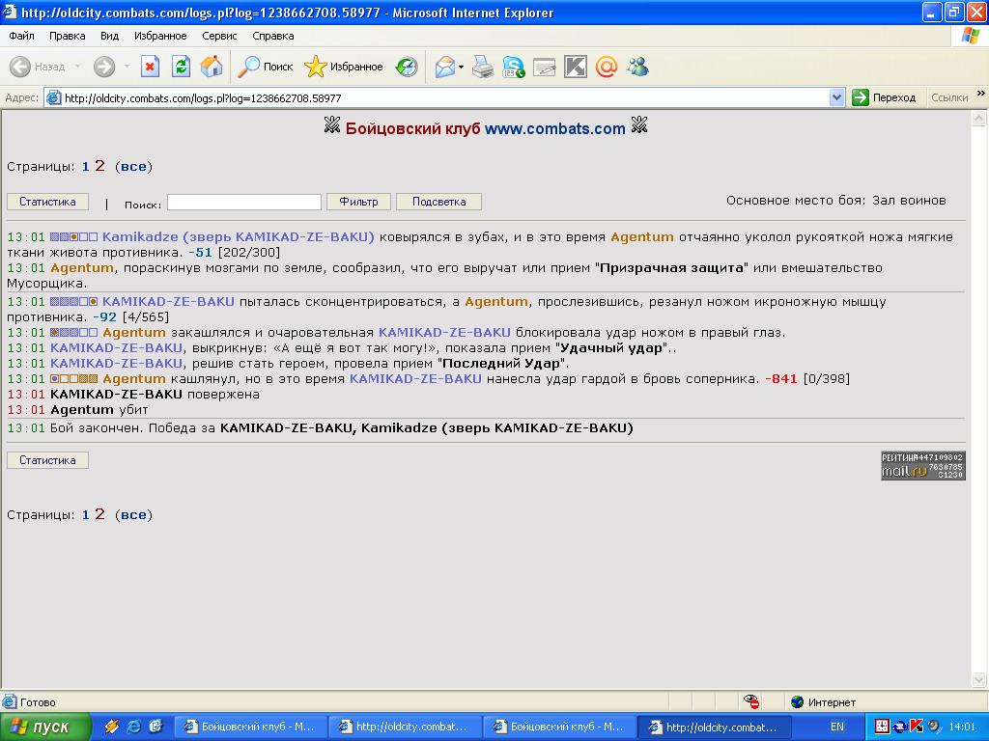
Task: Click the bold Последний Удар text
Action: click(x=501, y=364)
